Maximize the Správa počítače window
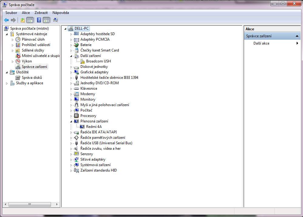303x217 pixels. coord(283,3)
